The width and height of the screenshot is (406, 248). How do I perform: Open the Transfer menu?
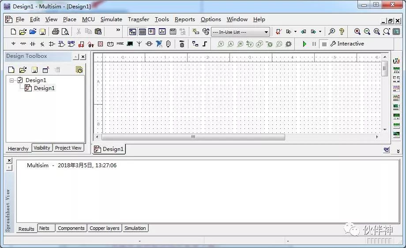click(x=139, y=19)
